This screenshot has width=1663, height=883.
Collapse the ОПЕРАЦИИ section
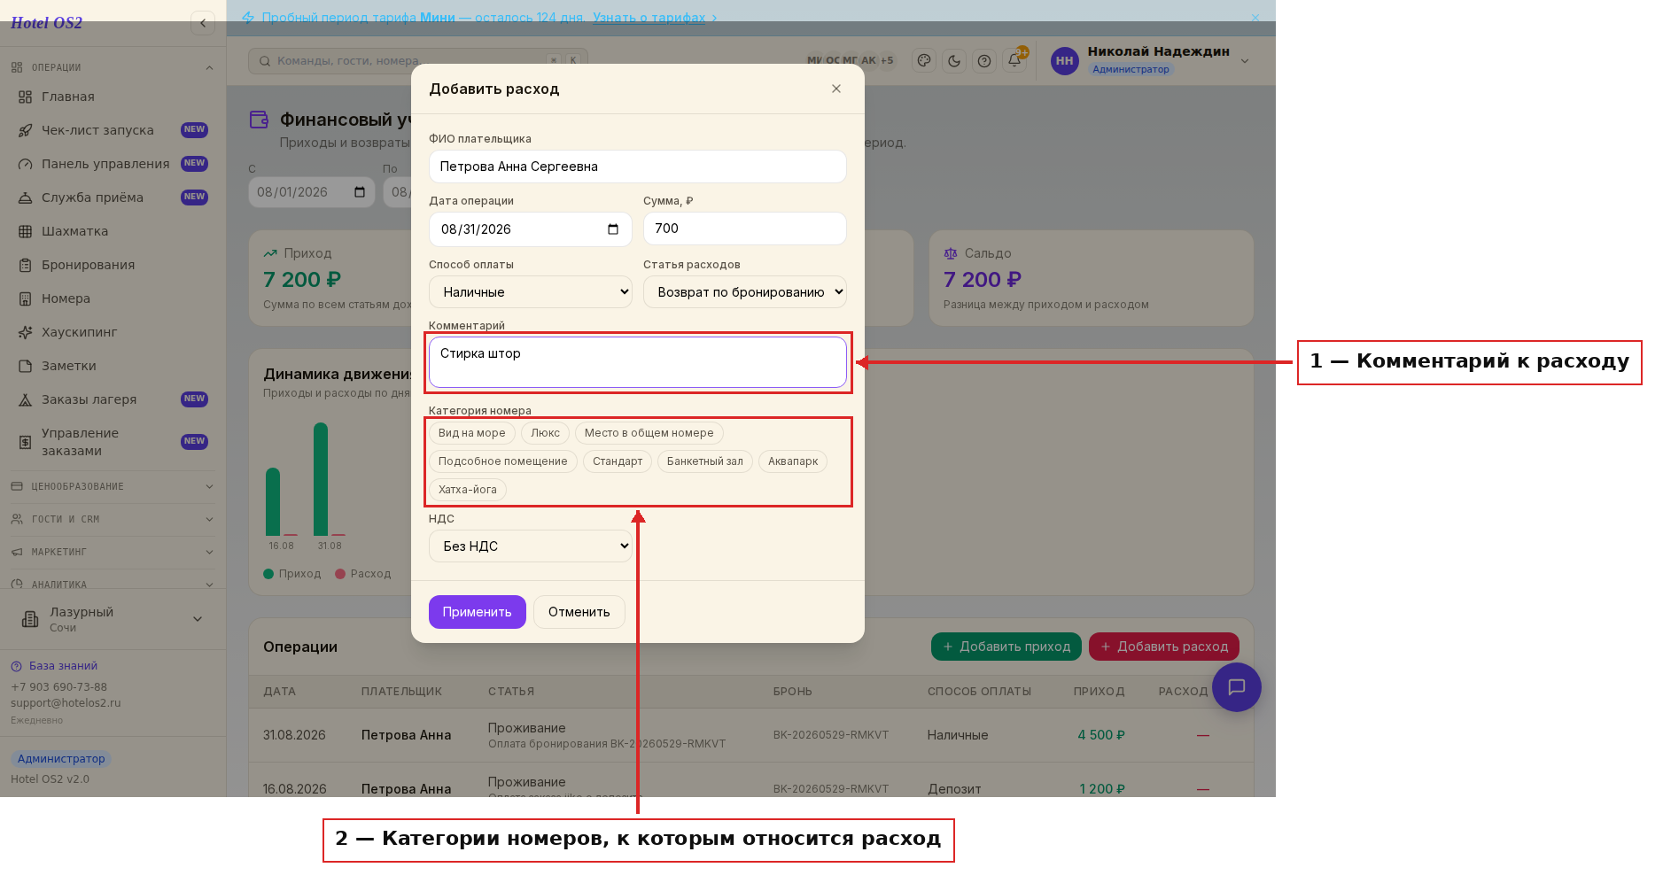click(113, 67)
